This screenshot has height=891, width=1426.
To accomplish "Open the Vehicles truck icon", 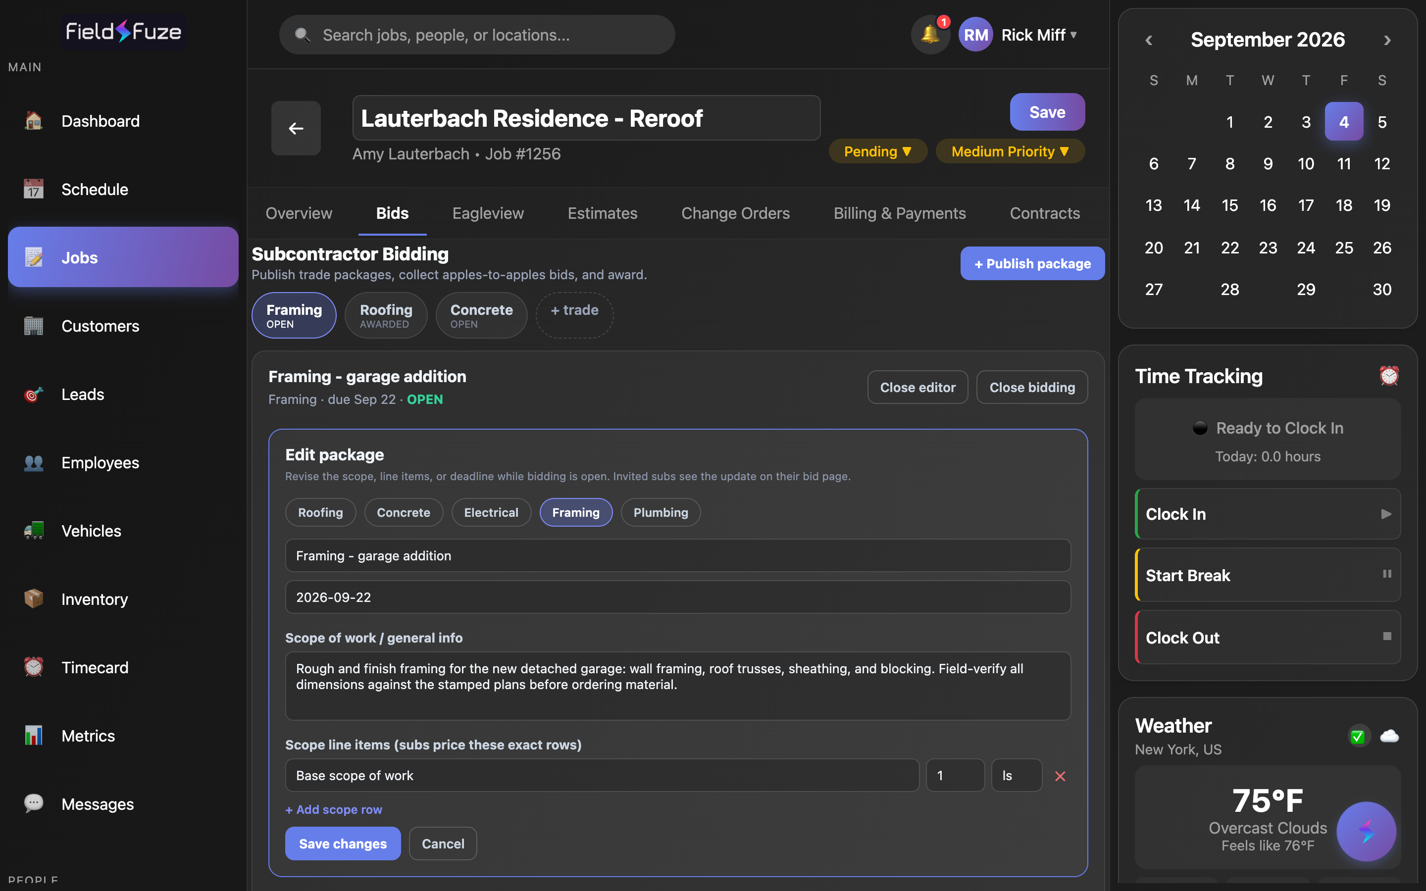I will [x=34, y=531].
